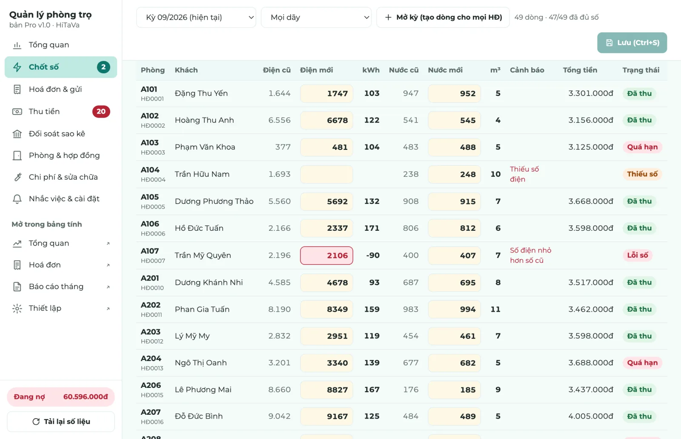Image resolution: width=681 pixels, height=439 pixels.
Task: Click the plus icon on Mở kỳ button
Action: [388, 17]
